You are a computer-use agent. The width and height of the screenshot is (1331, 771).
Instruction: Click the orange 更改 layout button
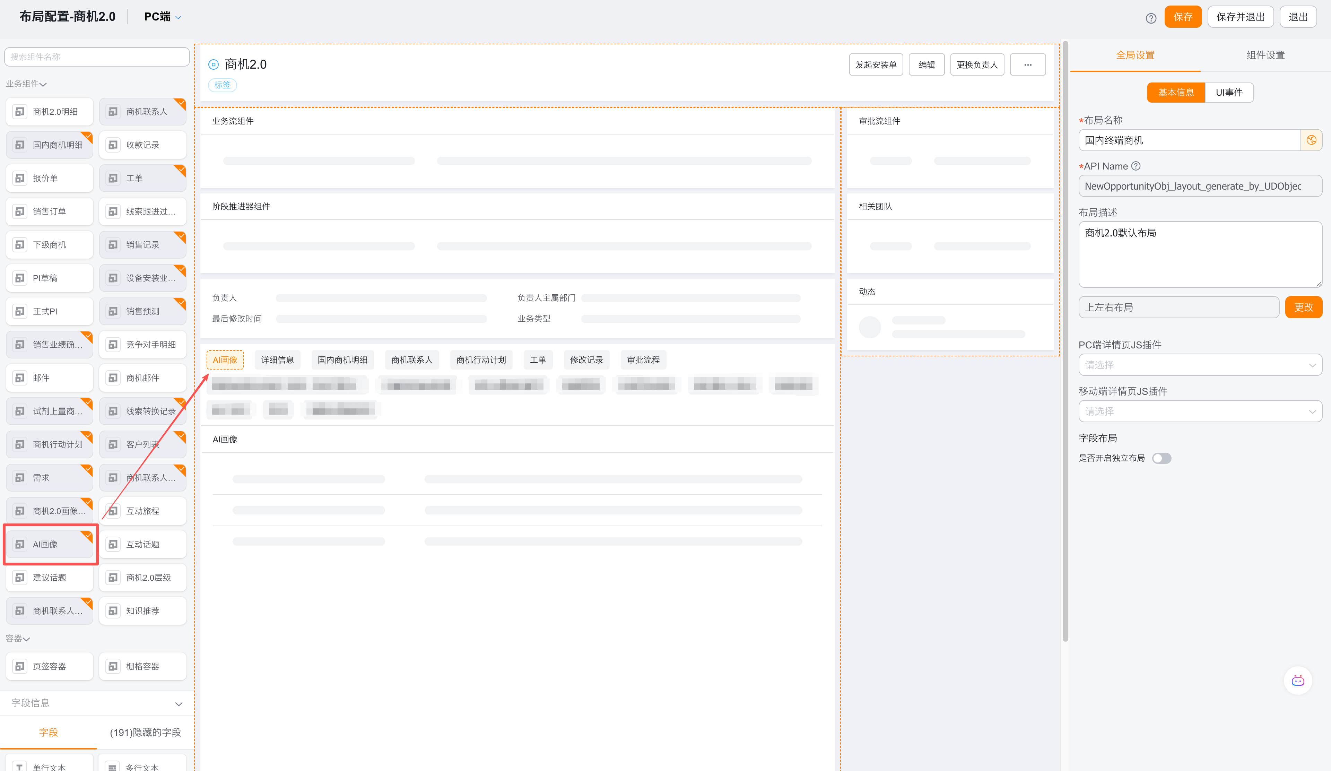pyautogui.click(x=1303, y=307)
